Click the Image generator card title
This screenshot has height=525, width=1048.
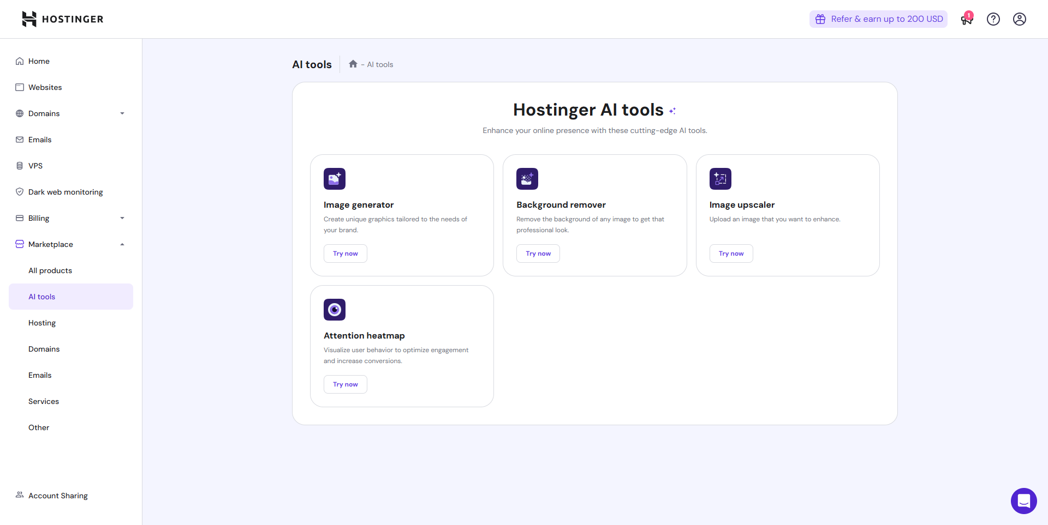[359, 205]
